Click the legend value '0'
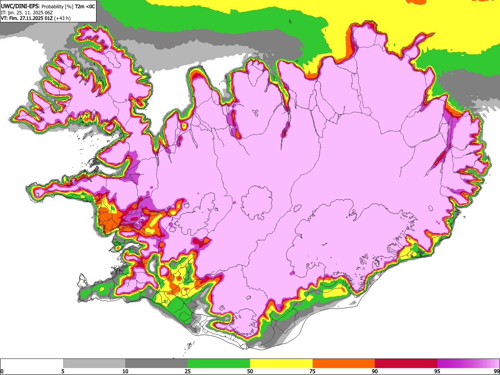This screenshot has height=375, width=500. pos(2,372)
